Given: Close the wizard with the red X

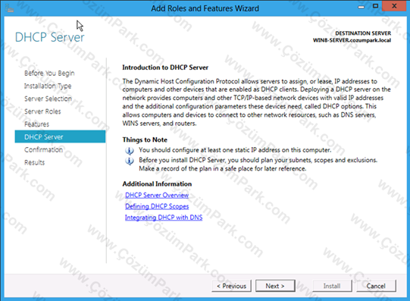Looking at the screenshot, I should (394, 6).
